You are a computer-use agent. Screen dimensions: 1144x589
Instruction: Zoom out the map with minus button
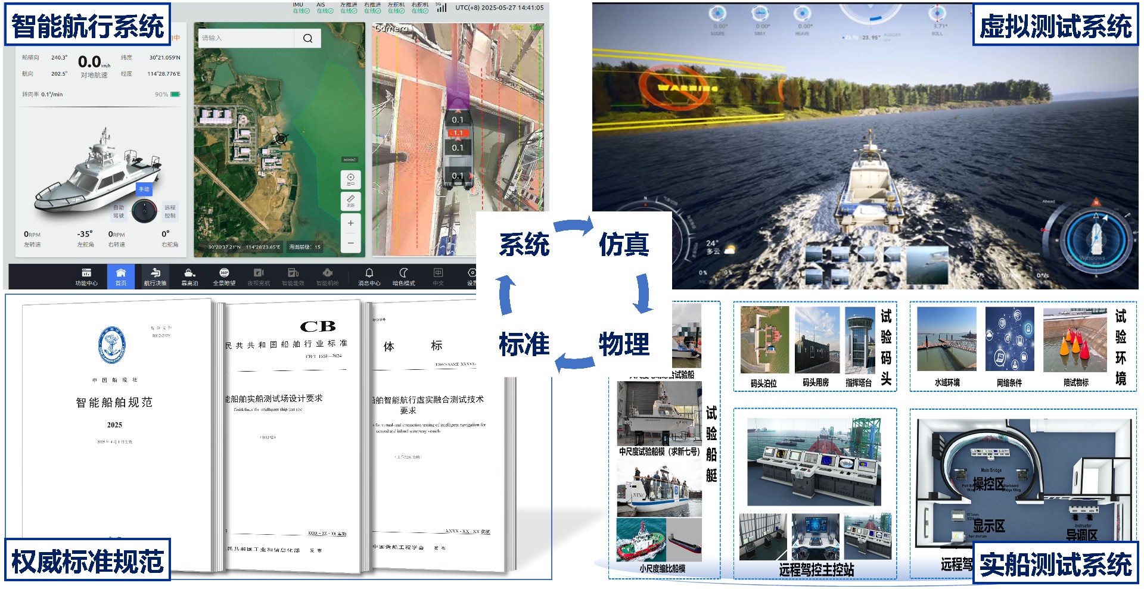click(350, 243)
